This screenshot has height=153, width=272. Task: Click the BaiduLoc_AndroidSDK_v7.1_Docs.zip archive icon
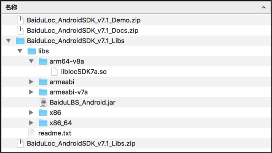[20, 30]
